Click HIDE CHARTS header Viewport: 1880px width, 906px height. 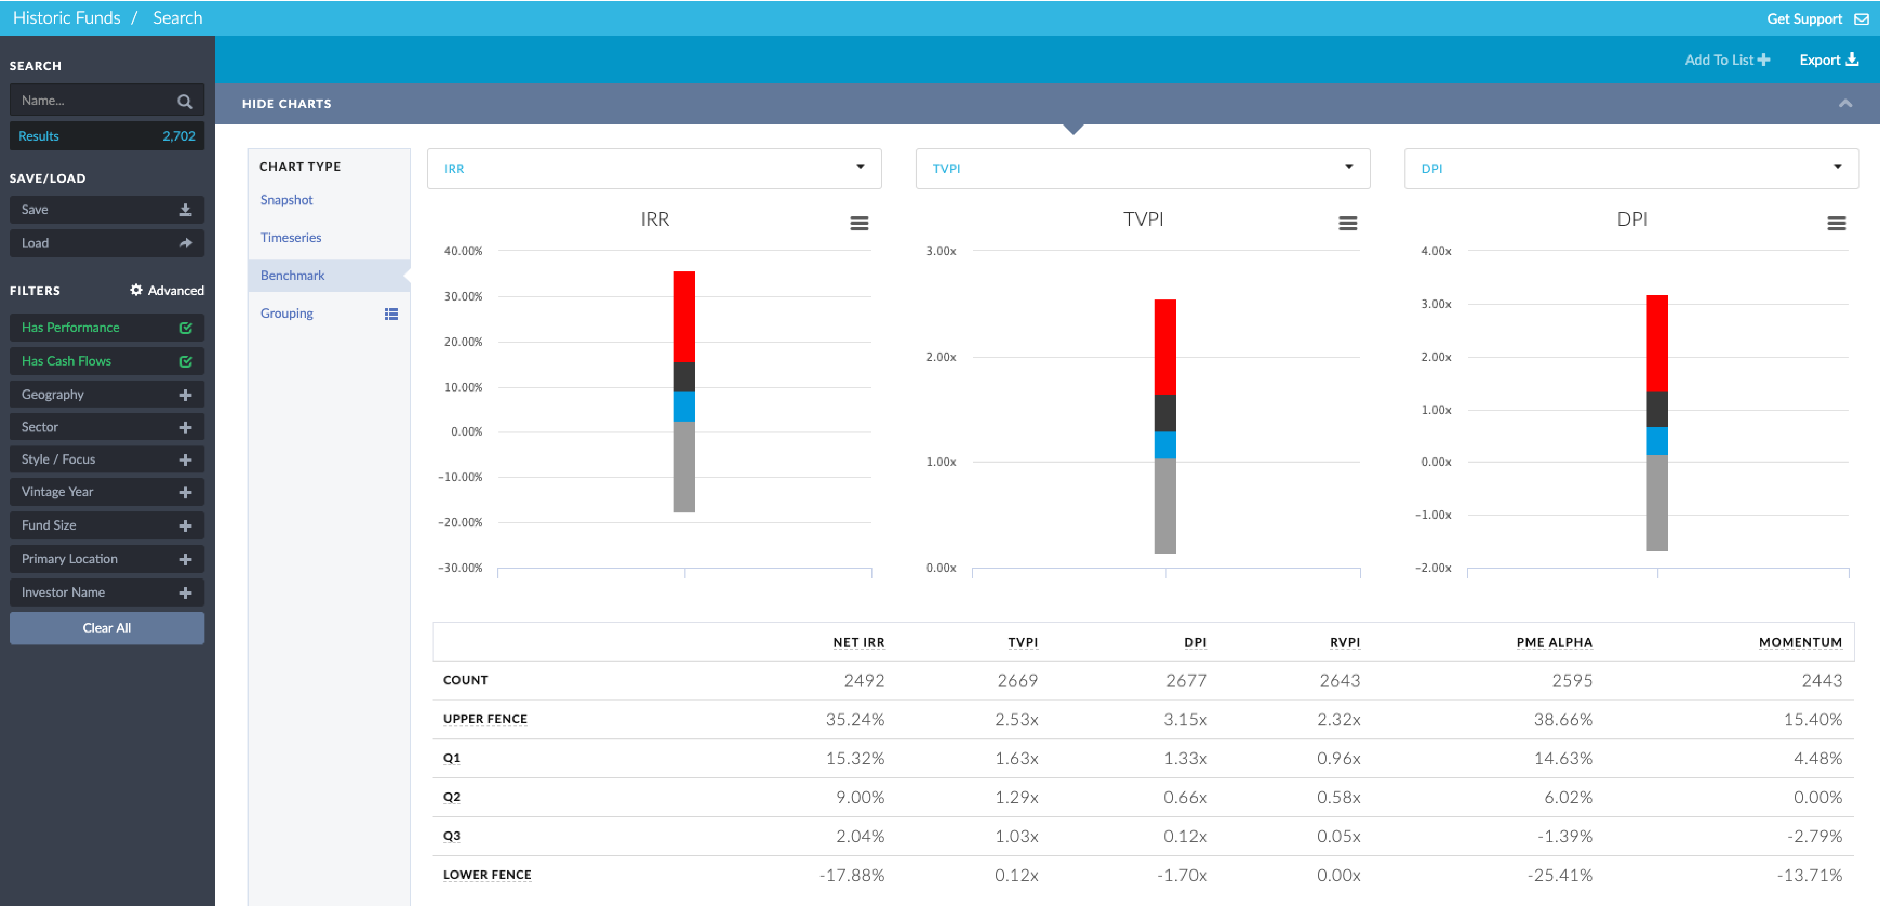click(286, 104)
